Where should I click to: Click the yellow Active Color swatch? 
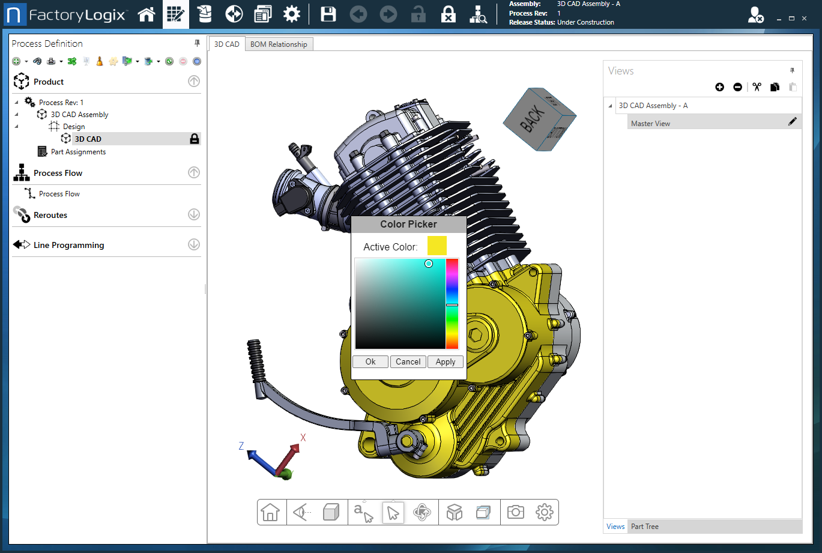[x=437, y=246]
